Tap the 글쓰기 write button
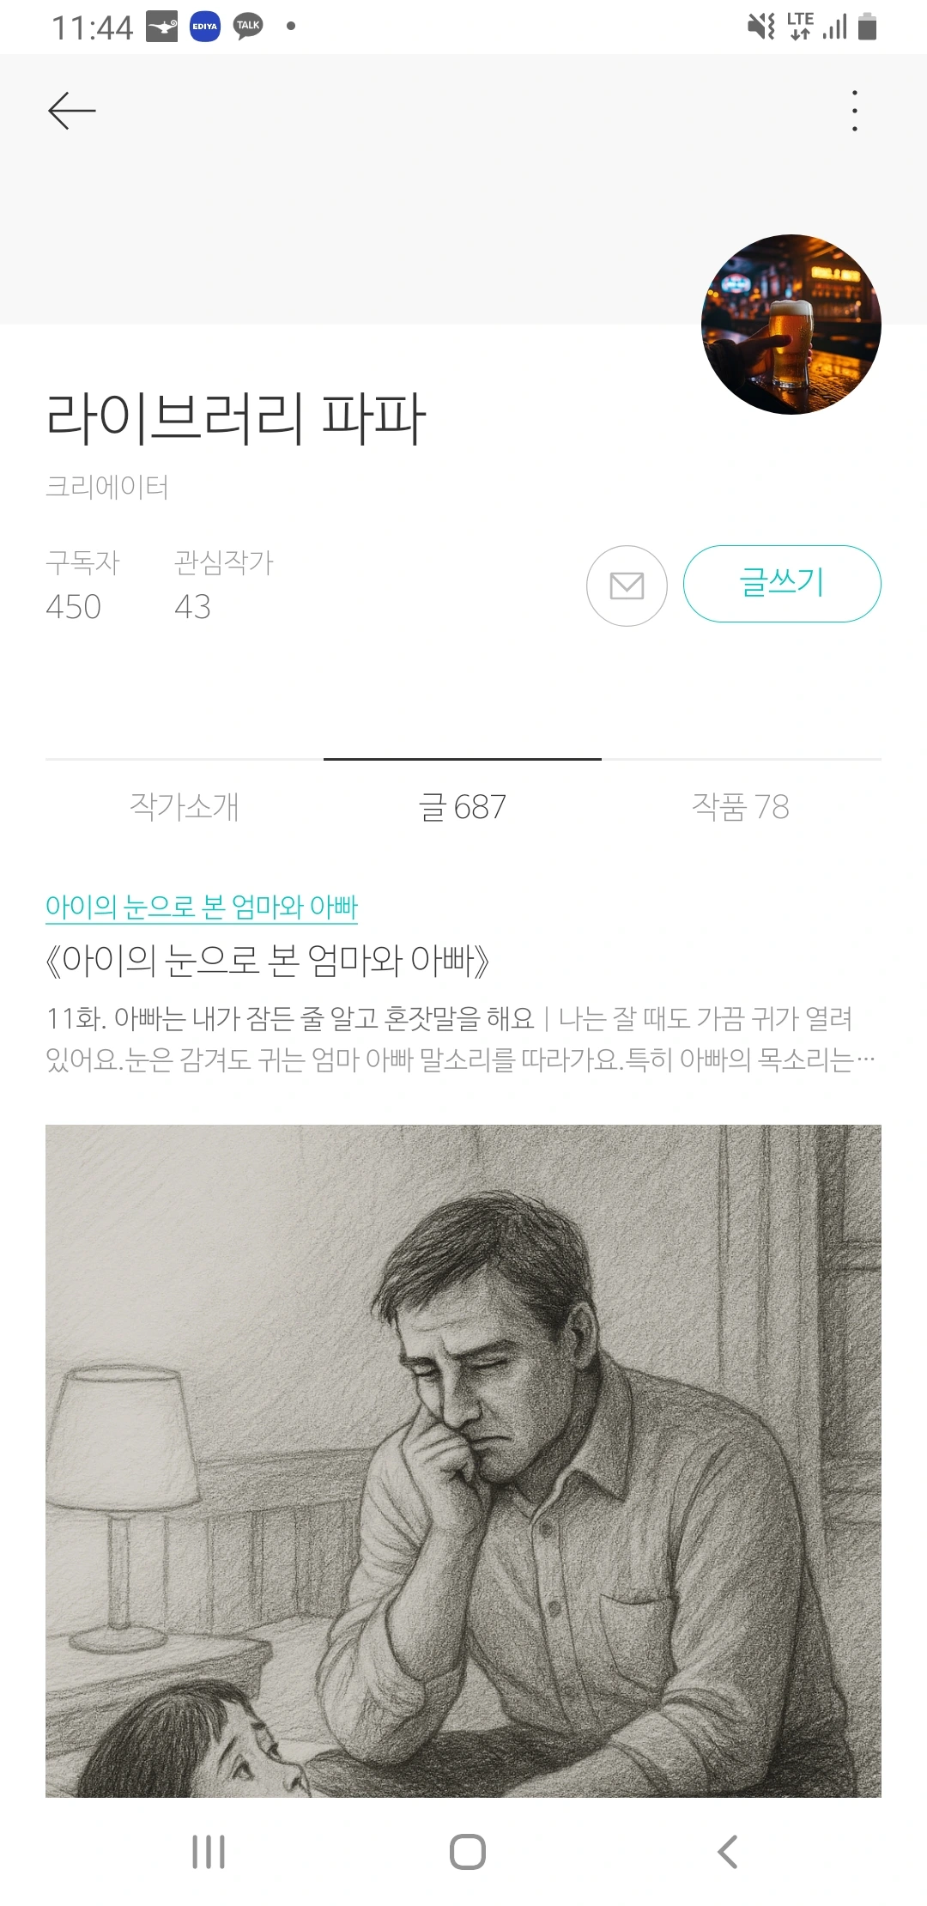Image resolution: width=927 pixels, height=1906 pixels. [782, 584]
